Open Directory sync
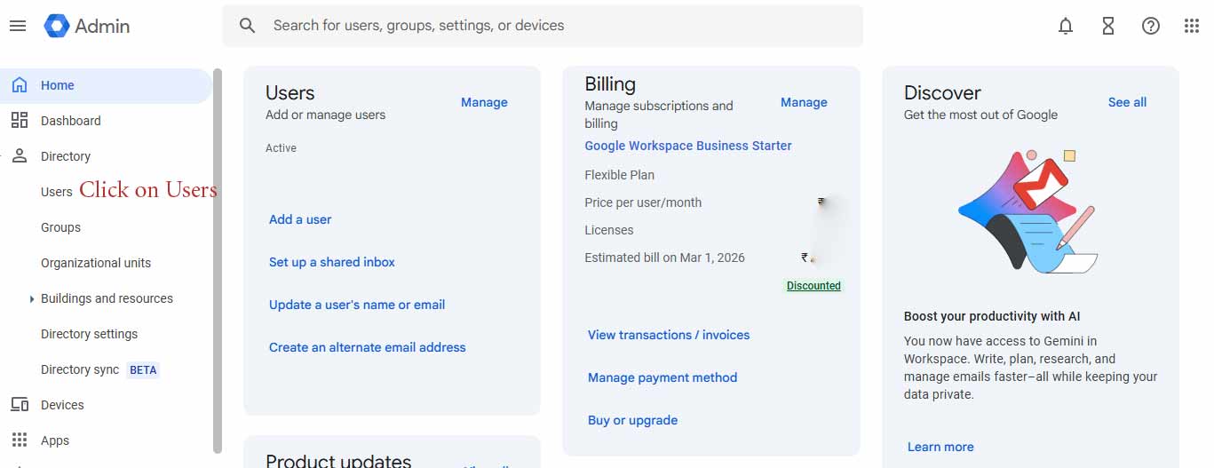1214x468 pixels. (80, 369)
